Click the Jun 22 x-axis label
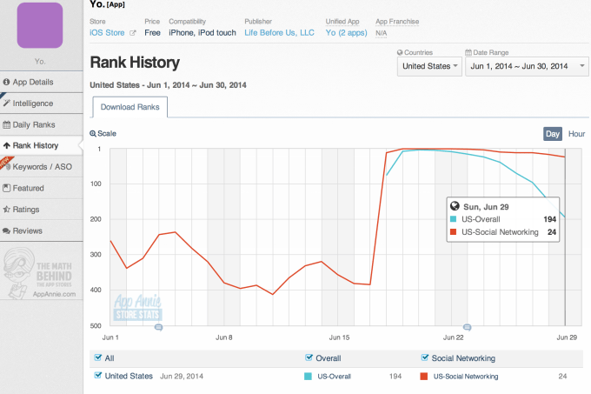This screenshot has width=591, height=394. [x=454, y=337]
